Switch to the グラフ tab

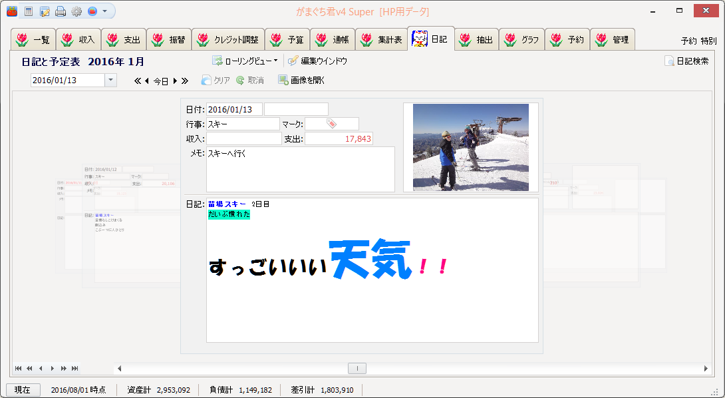pyautogui.click(x=522, y=40)
